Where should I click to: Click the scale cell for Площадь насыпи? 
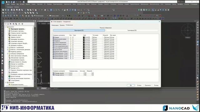click(x=90, y=73)
